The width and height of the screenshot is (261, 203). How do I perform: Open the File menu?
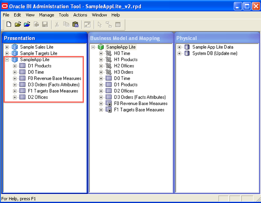[6, 15]
